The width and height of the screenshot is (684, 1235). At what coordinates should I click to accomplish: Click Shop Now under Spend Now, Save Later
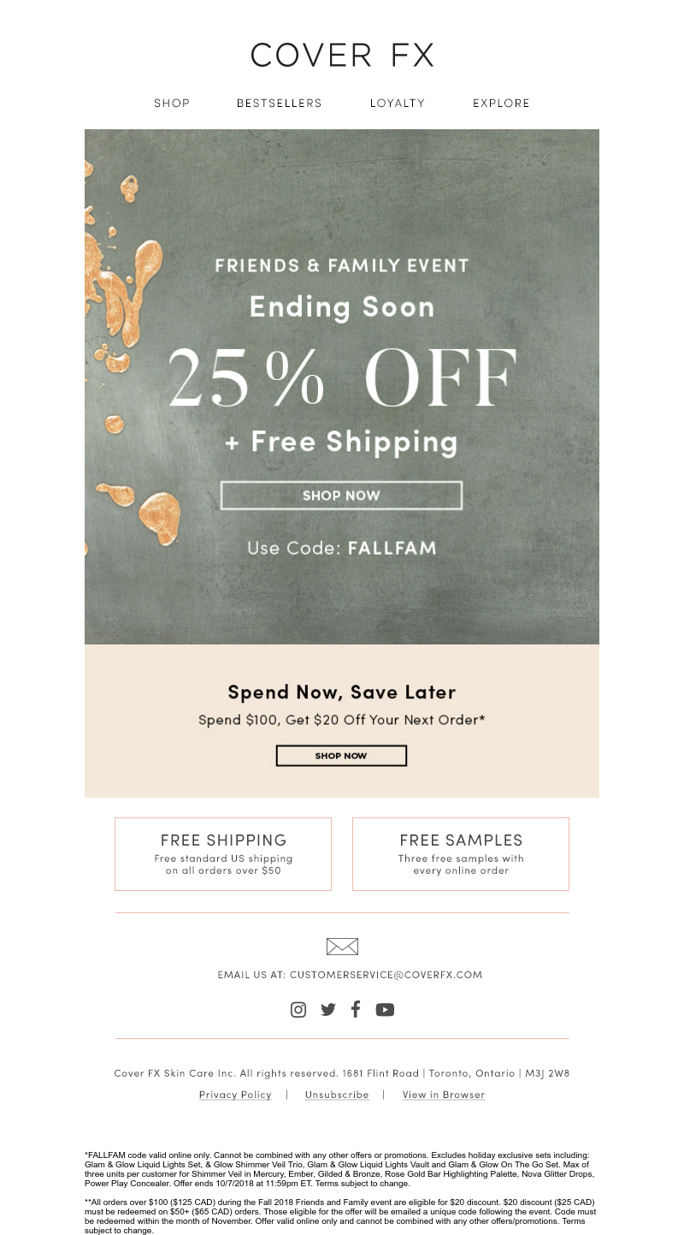coord(341,756)
